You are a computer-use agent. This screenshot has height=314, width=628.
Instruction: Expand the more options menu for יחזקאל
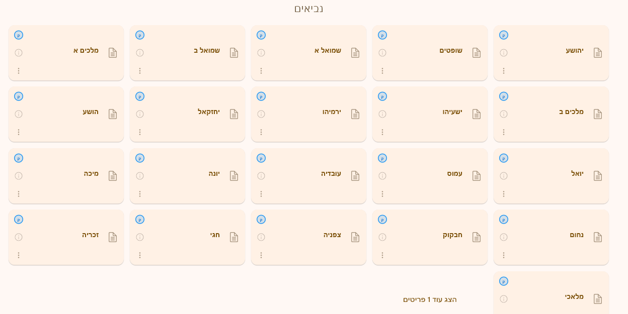point(140,132)
